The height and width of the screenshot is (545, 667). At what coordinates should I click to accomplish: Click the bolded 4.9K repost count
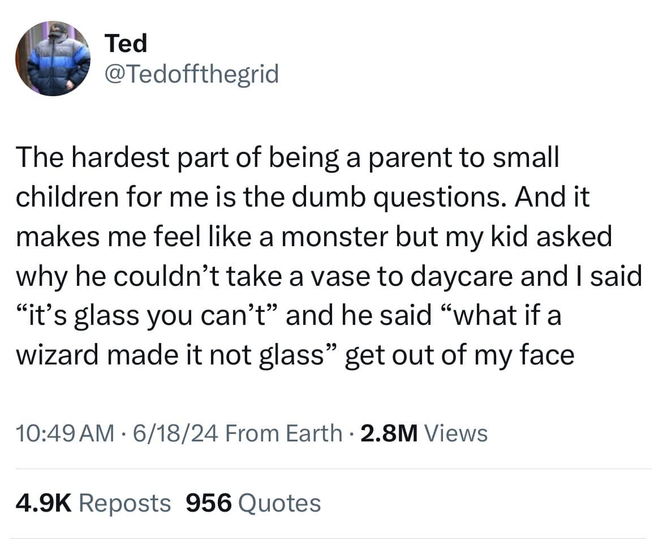(x=44, y=502)
